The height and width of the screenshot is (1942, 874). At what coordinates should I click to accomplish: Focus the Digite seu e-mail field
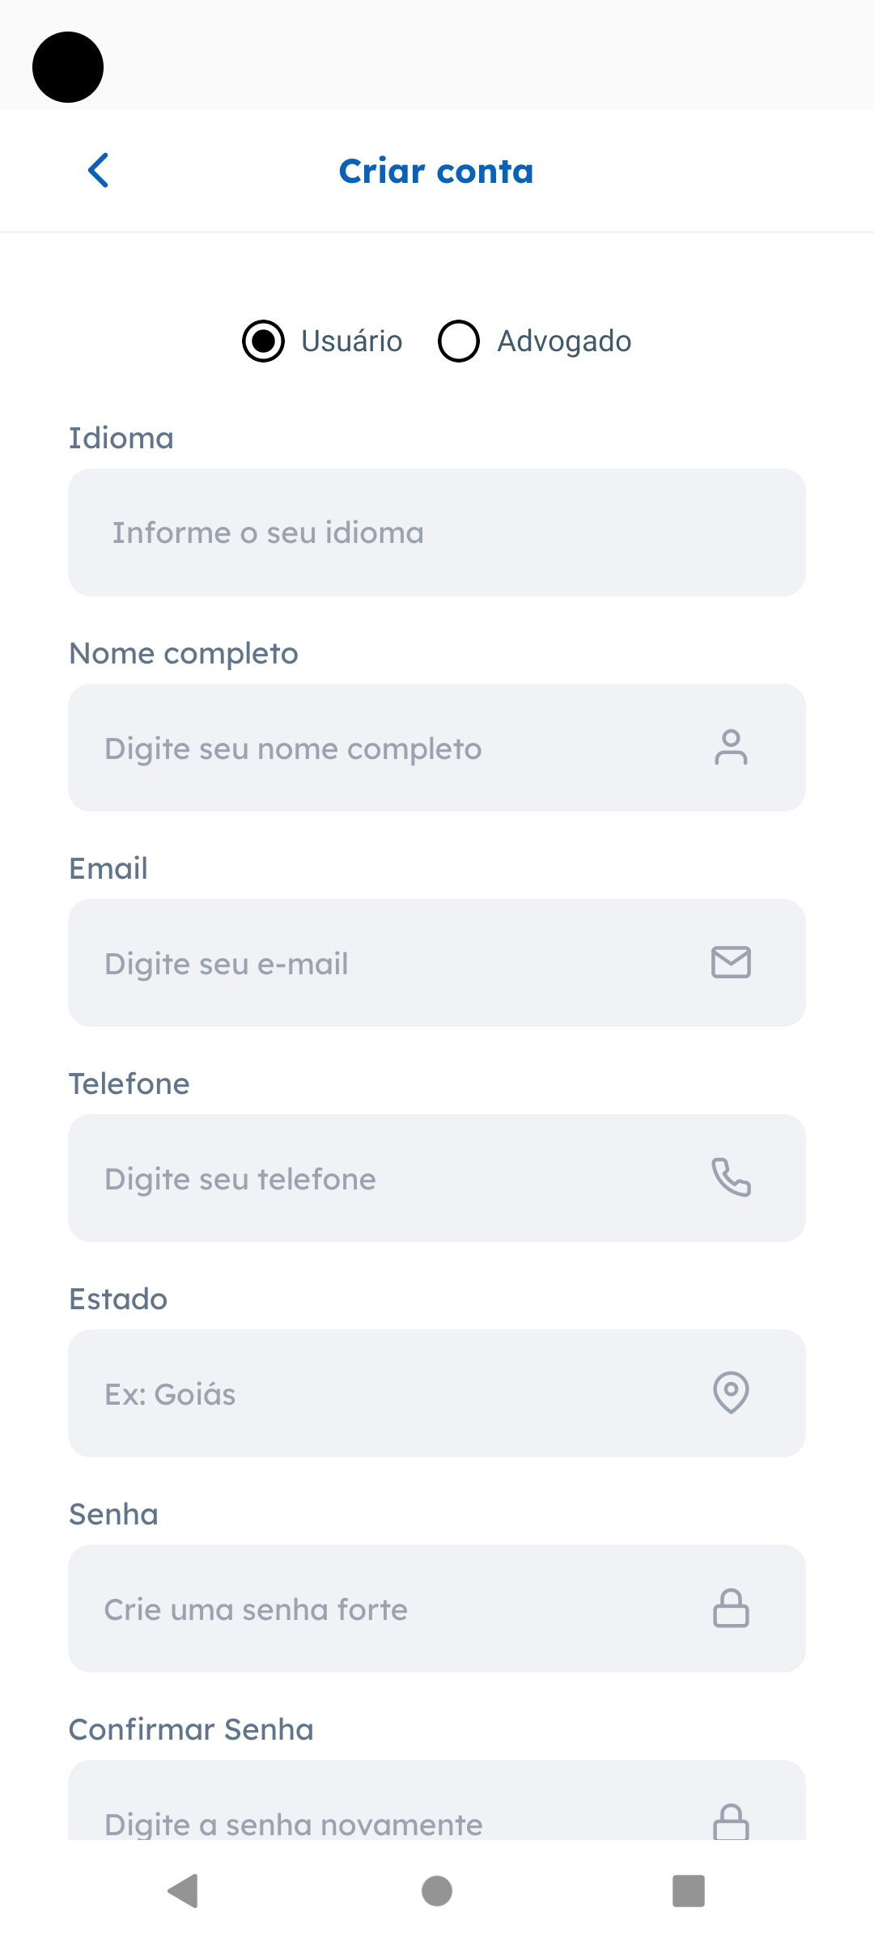tap(437, 963)
